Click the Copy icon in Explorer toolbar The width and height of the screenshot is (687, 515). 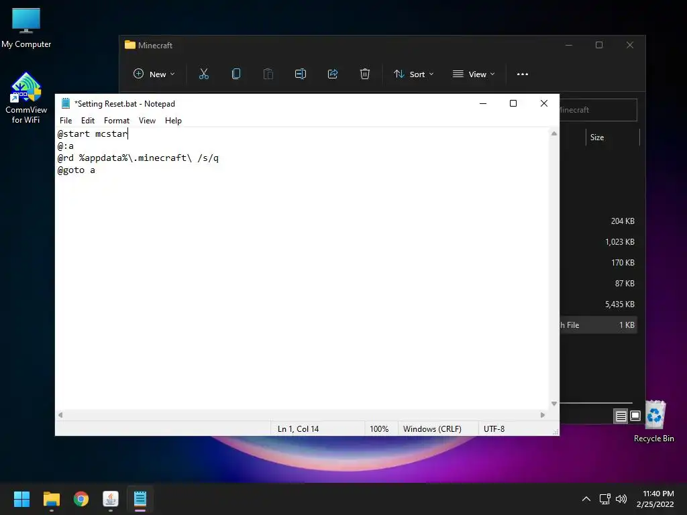pos(236,74)
